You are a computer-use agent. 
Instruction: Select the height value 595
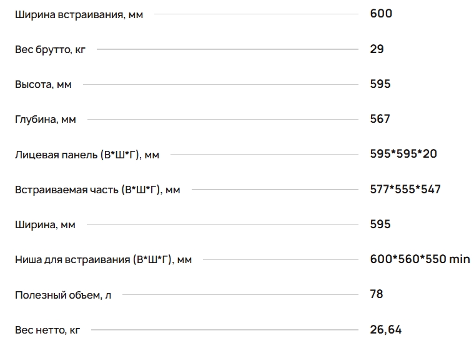click(380, 84)
